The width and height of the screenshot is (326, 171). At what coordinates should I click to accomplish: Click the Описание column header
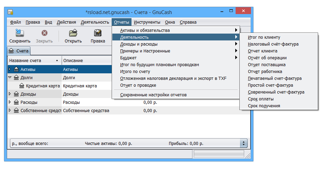coord(87,61)
